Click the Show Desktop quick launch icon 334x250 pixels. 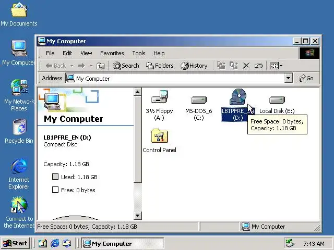(42, 243)
